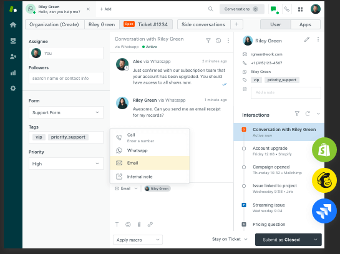Click the pencil edit icon next to Riley Green
Screen dimensions: 340x254
[306, 39]
